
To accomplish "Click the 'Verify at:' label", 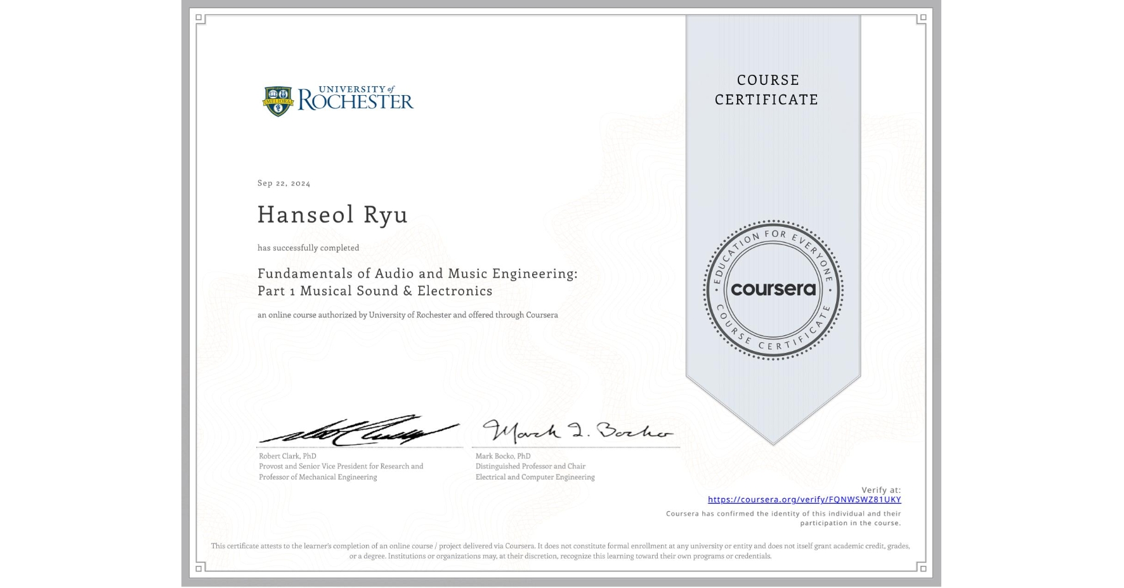I will point(881,490).
